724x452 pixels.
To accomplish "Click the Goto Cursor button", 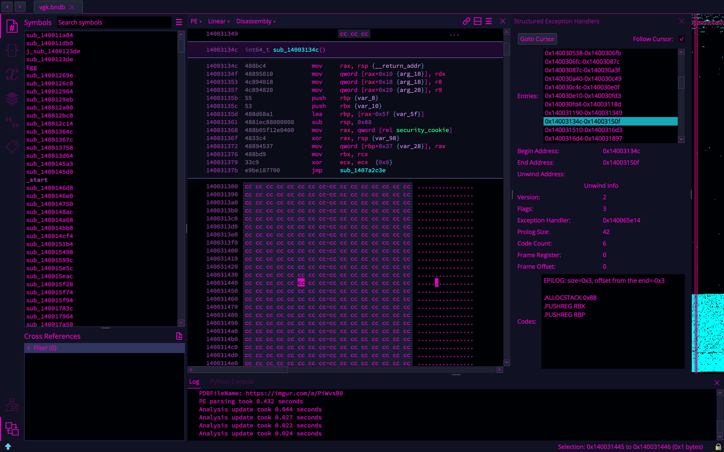I will tap(537, 39).
